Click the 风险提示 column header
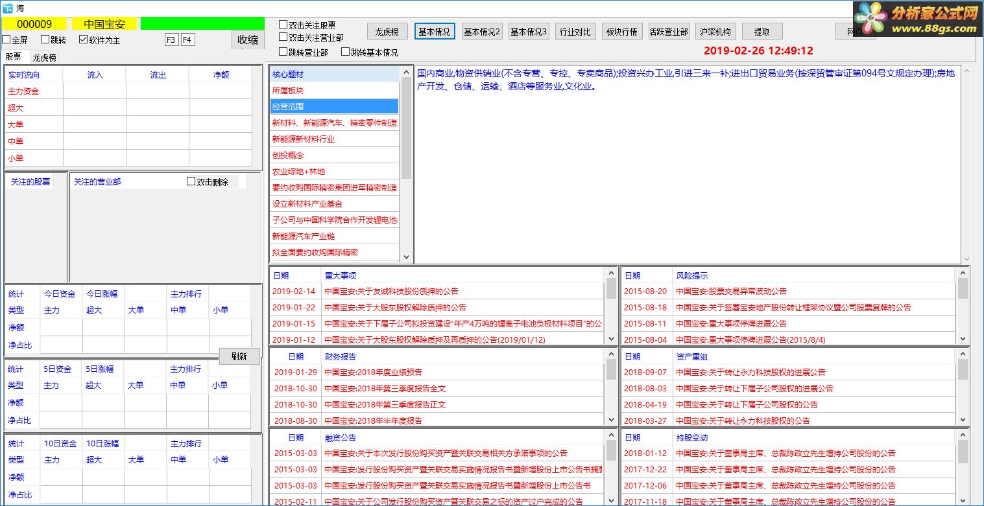984x506 pixels. coord(814,275)
